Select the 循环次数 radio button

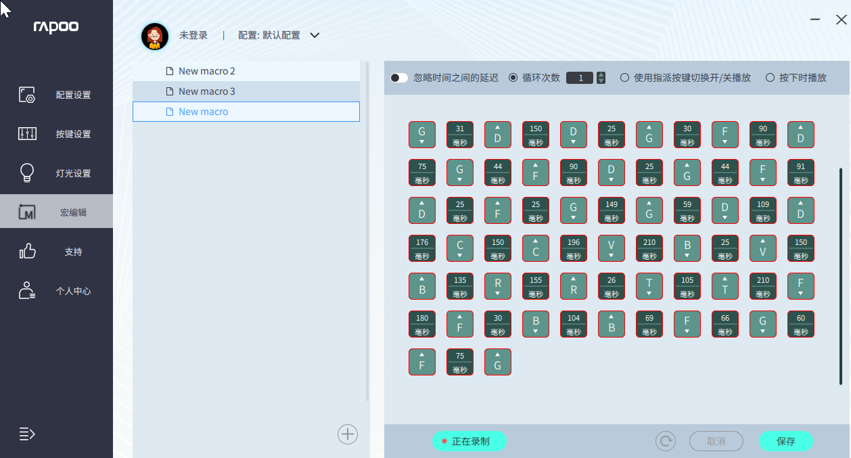(513, 78)
